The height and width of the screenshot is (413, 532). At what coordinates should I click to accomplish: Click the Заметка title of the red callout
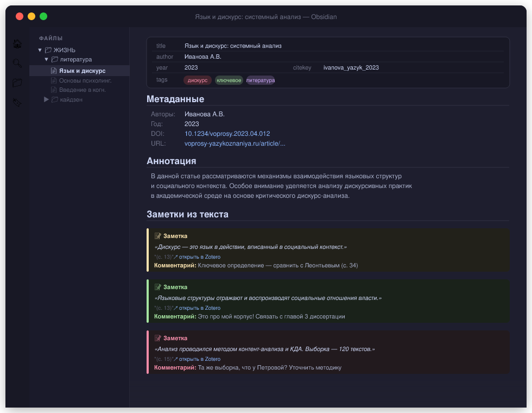coord(175,338)
